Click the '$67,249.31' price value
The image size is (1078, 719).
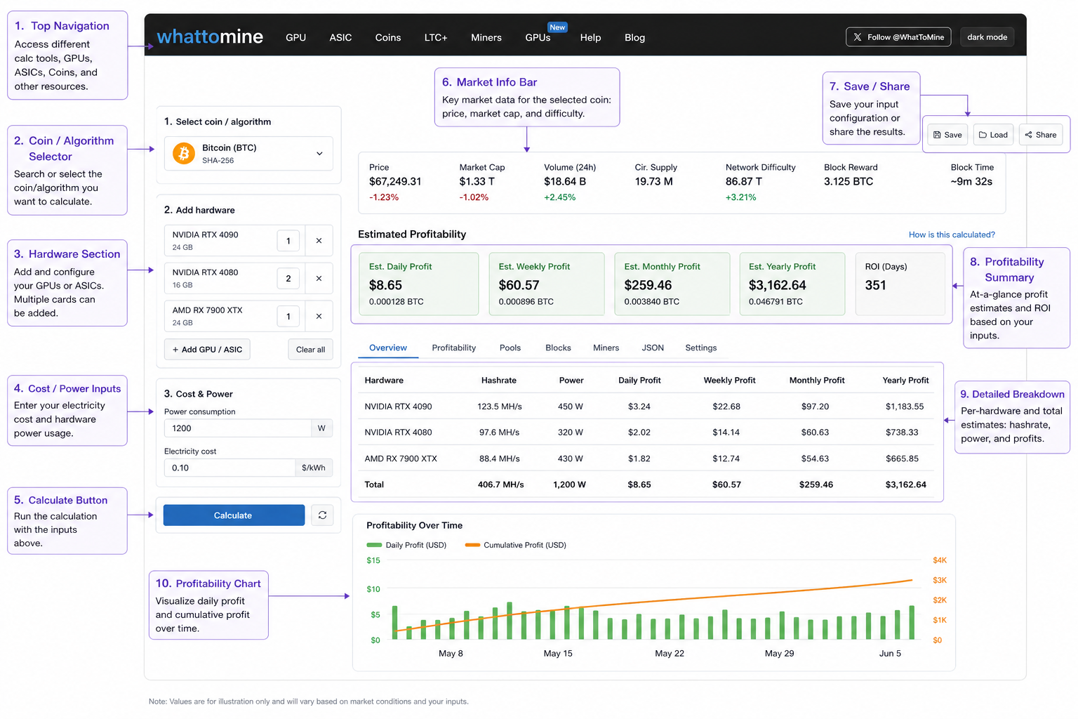[x=395, y=181]
